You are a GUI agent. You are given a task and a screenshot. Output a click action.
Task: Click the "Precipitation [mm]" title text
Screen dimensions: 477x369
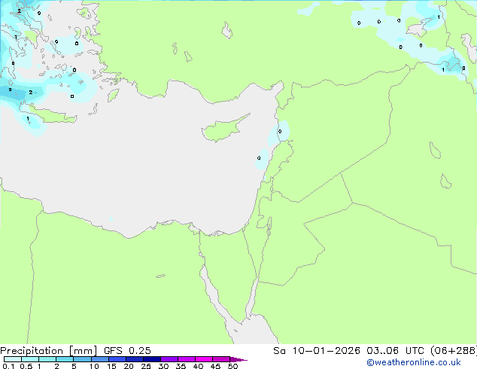pos(49,351)
